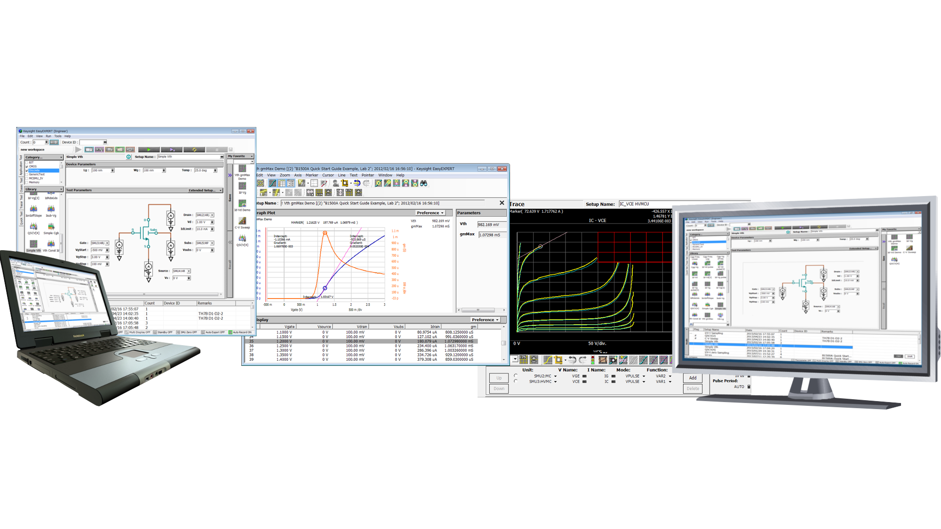The height and width of the screenshot is (529, 941).
Task: Open the Run menu in EasyEXPERT window
Action: coord(48,136)
